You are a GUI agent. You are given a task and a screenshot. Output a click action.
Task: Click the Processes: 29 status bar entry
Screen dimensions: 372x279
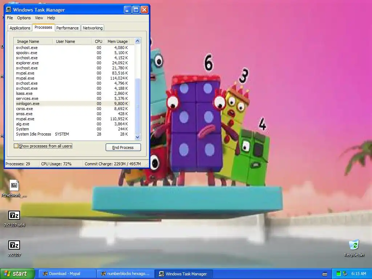[22, 164]
